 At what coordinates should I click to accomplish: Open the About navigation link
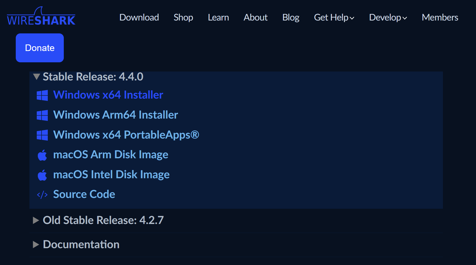coord(255,17)
